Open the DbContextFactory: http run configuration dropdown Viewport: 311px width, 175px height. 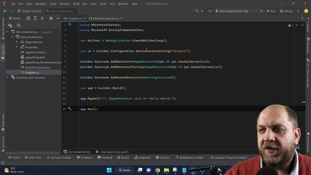pyautogui.click(x=239, y=11)
